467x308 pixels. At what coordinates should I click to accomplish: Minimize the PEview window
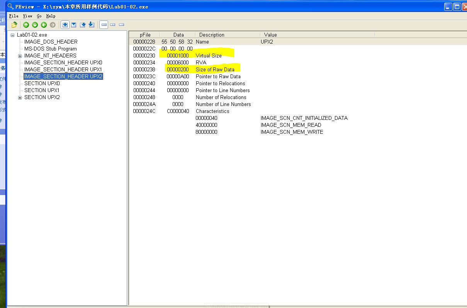coord(448,7)
